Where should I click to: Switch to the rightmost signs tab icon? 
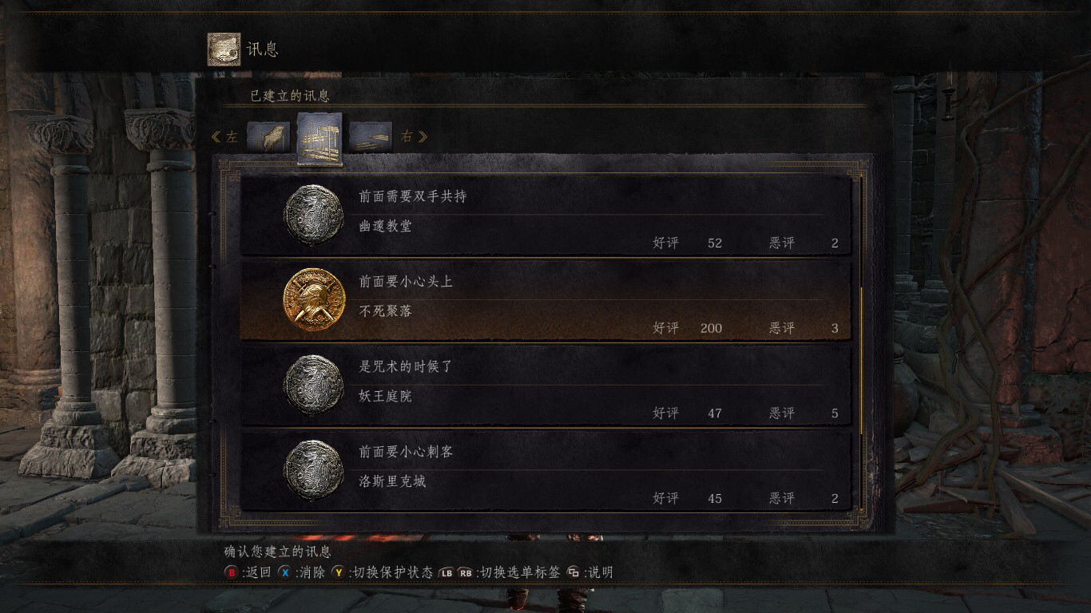(x=371, y=136)
